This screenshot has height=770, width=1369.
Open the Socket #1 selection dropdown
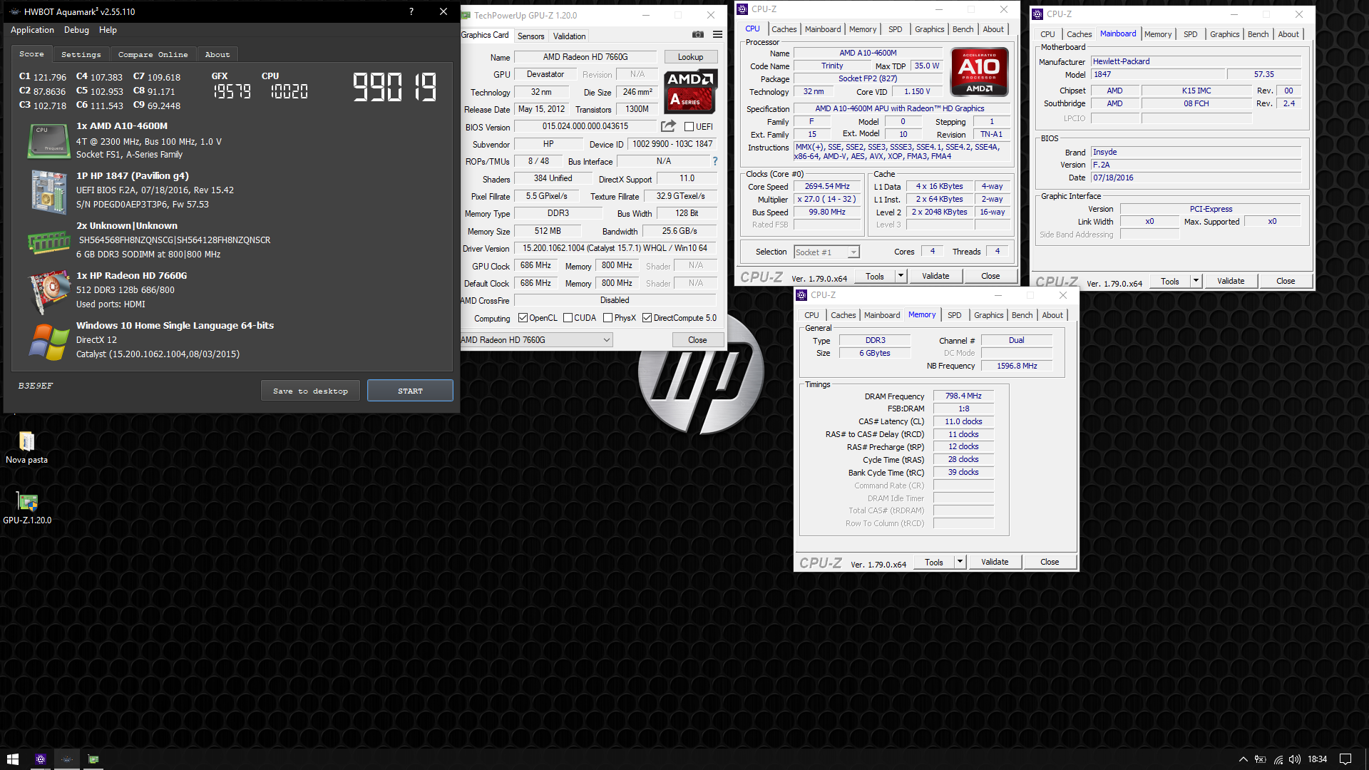coord(826,252)
